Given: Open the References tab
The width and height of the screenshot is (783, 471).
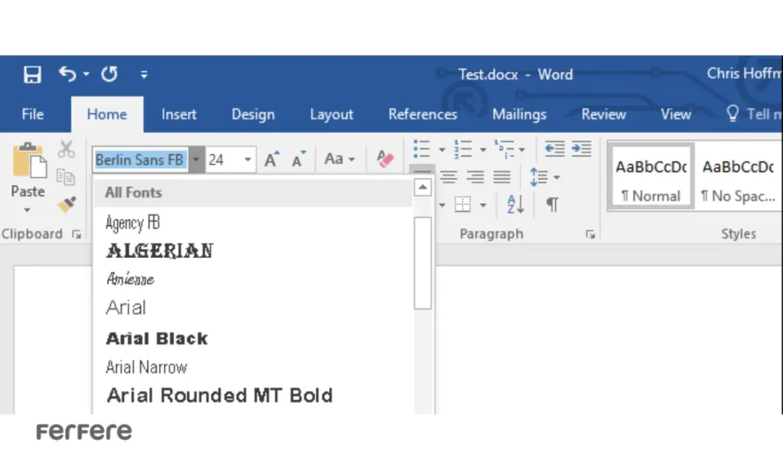Looking at the screenshot, I should point(422,115).
